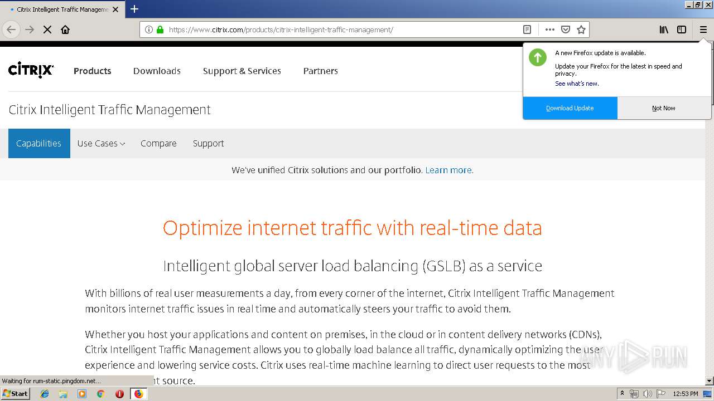Screen dimensions: 714x401
Task: Close the Citrix Intelligent Traffic tab
Action: [115, 9]
